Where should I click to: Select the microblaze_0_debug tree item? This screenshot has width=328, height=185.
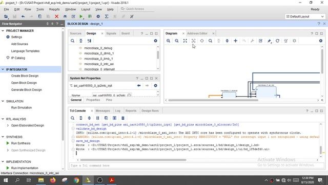(x=98, y=48)
